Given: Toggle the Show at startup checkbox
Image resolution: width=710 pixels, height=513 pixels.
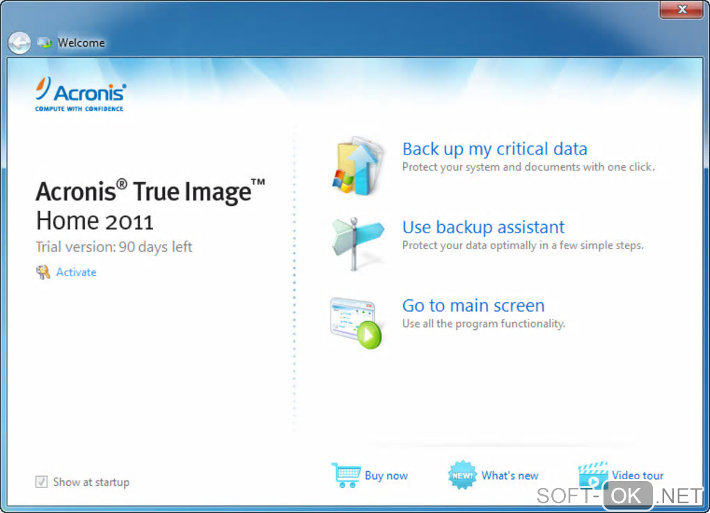Looking at the screenshot, I should [41, 482].
